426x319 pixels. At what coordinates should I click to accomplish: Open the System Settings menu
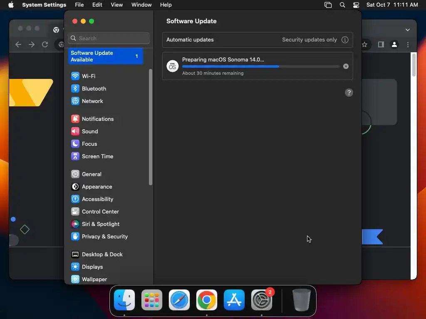pyautogui.click(x=44, y=5)
